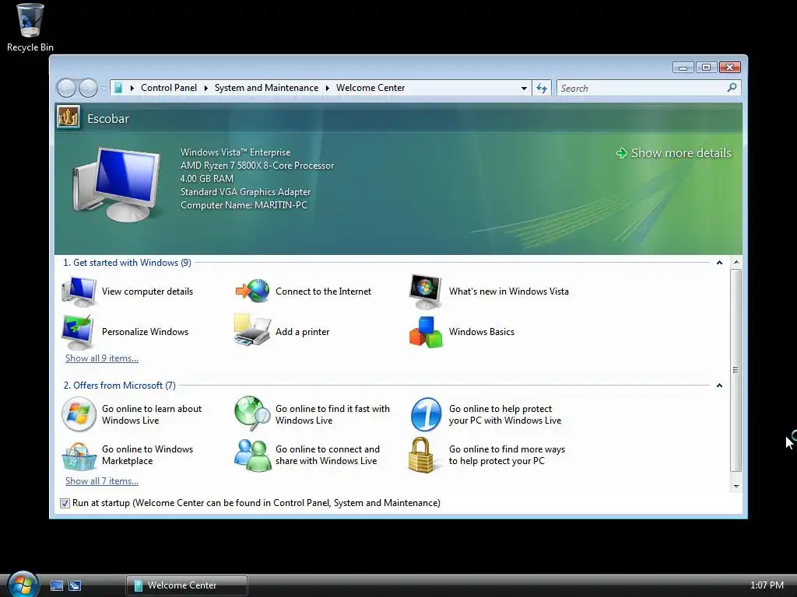Open the View computer details monitor icon
Screen dimensions: 797x597
click(x=79, y=292)
